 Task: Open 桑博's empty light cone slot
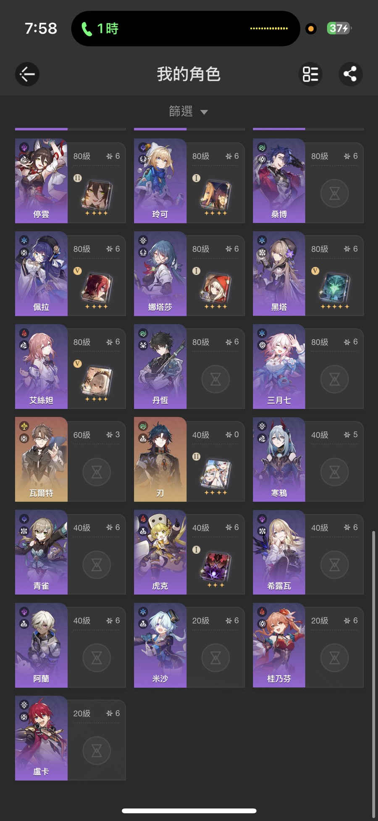[x=334, y=193]
